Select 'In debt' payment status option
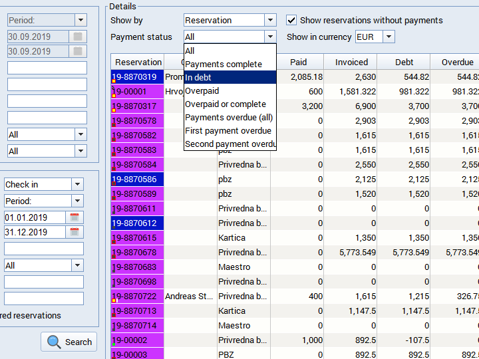 coord(230,77)
